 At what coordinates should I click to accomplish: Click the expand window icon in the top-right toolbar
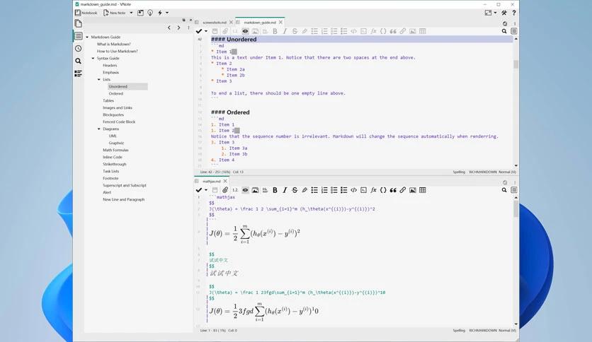click(488, 13)
